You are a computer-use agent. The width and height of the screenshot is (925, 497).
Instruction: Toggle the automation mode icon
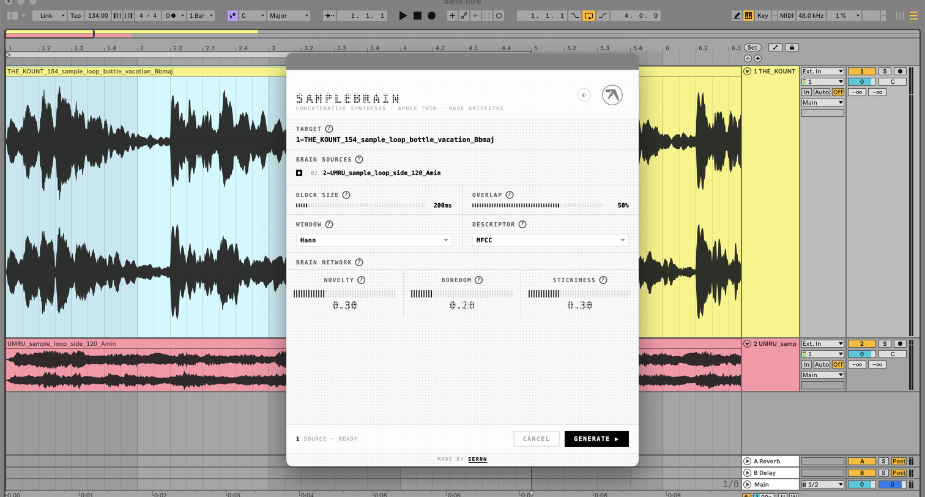click(x=775, y=47)
